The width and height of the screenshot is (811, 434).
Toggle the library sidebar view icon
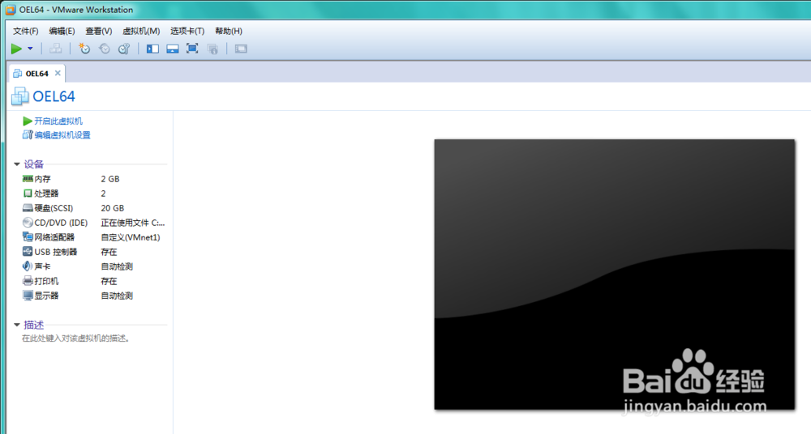point(152,49)
